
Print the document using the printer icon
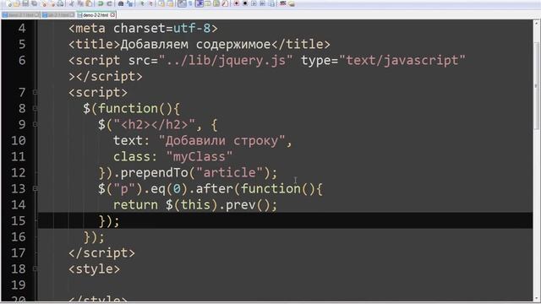60,3
